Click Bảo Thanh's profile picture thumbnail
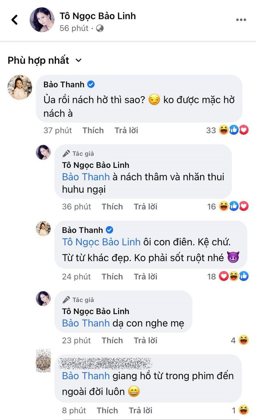Viewport: 256px width, 420px height. point(20,88)
